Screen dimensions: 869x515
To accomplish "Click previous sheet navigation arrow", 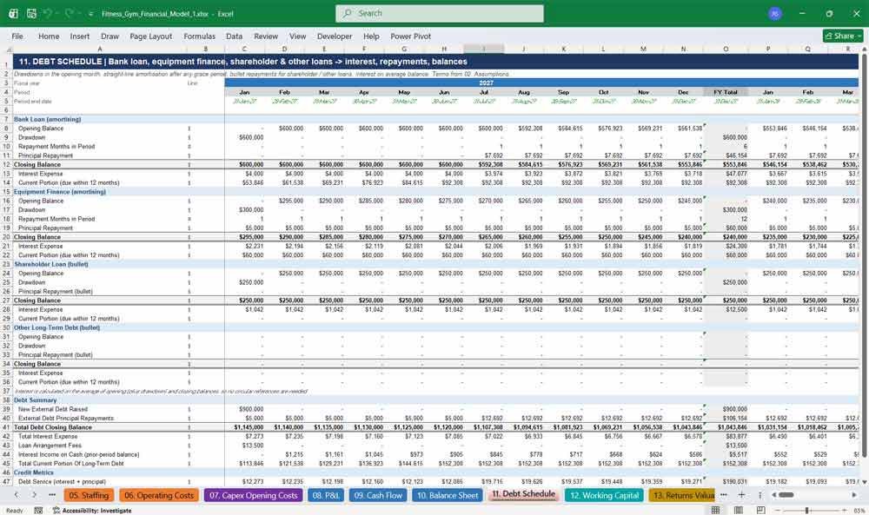I will 16,495.
